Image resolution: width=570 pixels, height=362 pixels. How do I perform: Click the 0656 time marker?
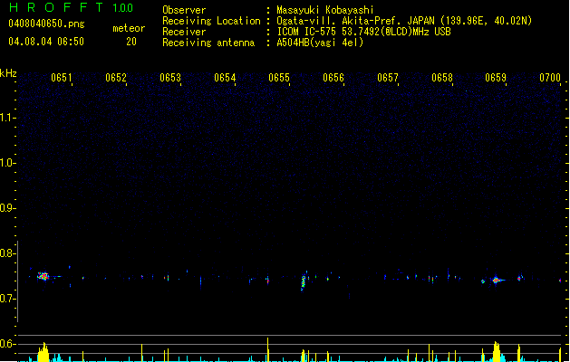(333, 78)
